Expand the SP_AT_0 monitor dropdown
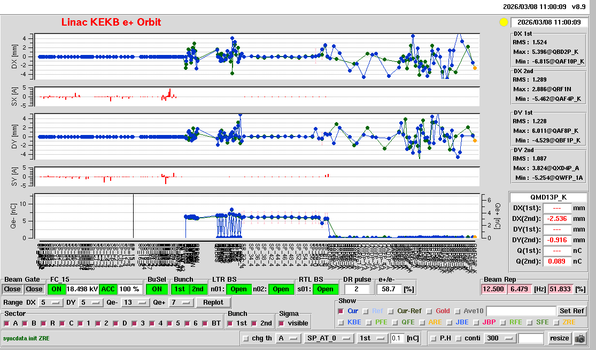 pos(328,338)
